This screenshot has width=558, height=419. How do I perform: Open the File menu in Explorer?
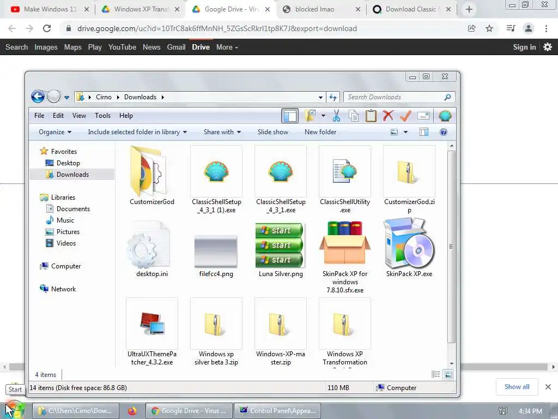39,116
